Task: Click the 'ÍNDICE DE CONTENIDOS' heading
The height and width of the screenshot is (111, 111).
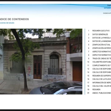Action: click(14, 19)
